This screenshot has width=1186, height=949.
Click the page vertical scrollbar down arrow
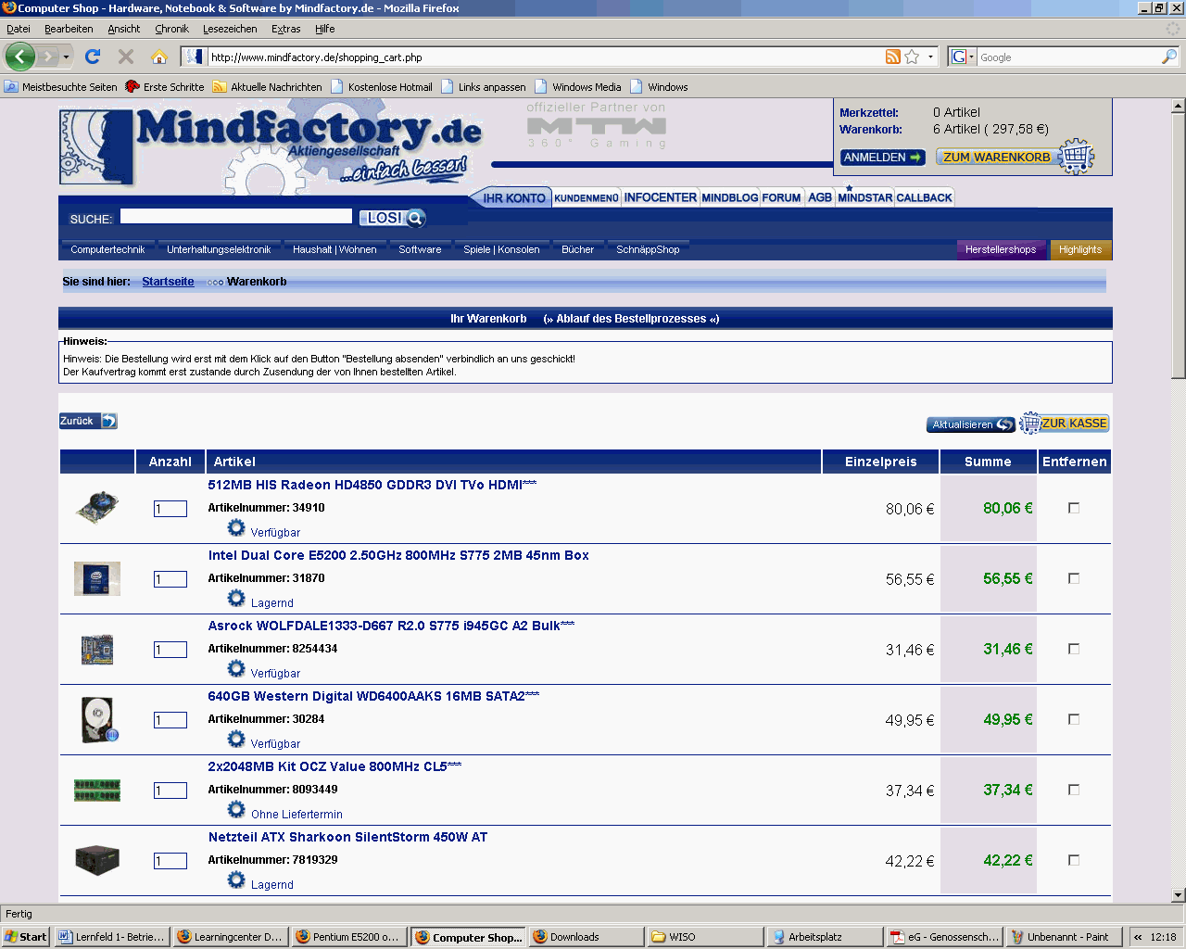(x=1179, y=895)
